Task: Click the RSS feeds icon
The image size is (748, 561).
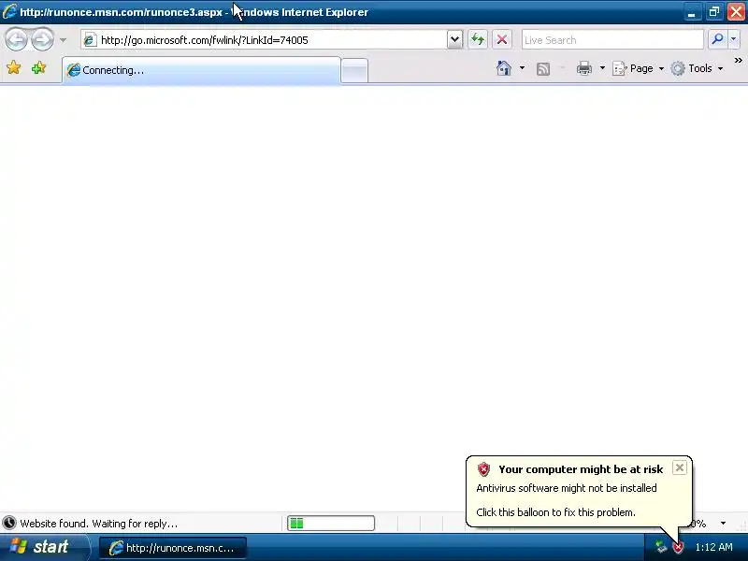Action: click(543, 68)
